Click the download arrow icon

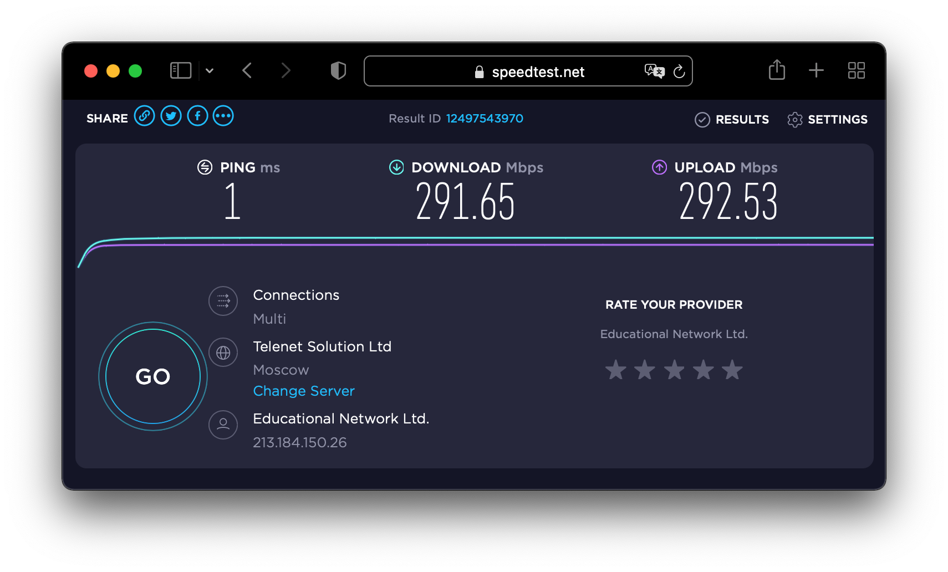point(396,167)
